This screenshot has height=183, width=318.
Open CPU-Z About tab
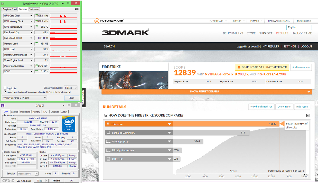64,112
